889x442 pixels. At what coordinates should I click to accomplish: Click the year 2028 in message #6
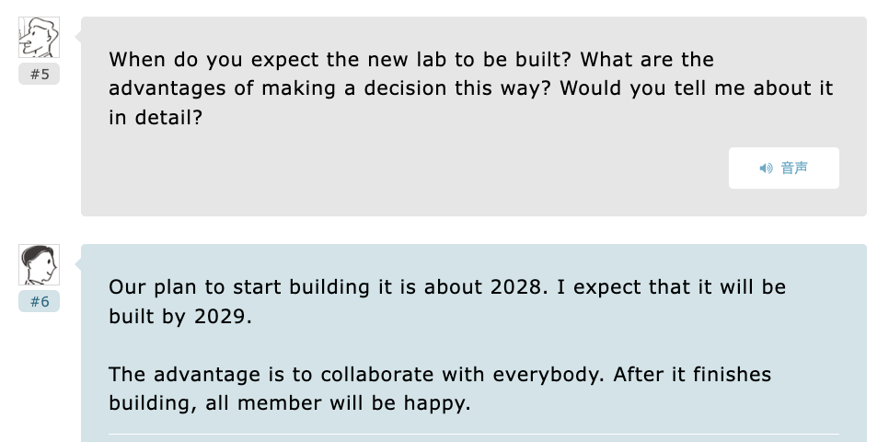point(515,286)
